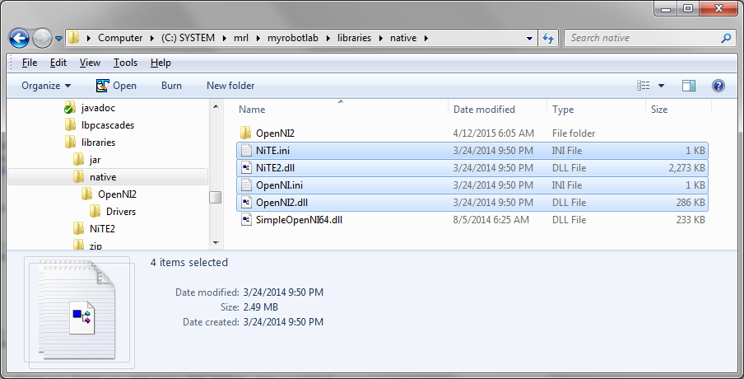Expand the arrow after myrobotlab breadcrumb
The width and height of the screenshot is (744, 379).
(x=328, y=38)
